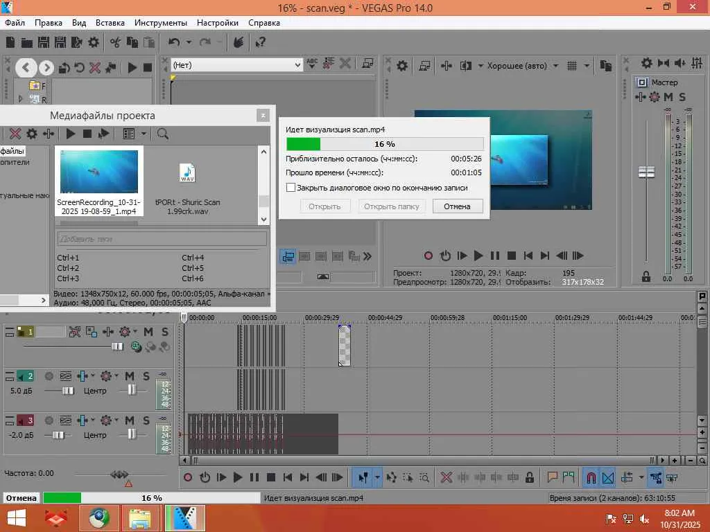Click the Отмена button in status bar
Image resolution: width=710 pixels, height=532 pixels.
pos(21,497)
